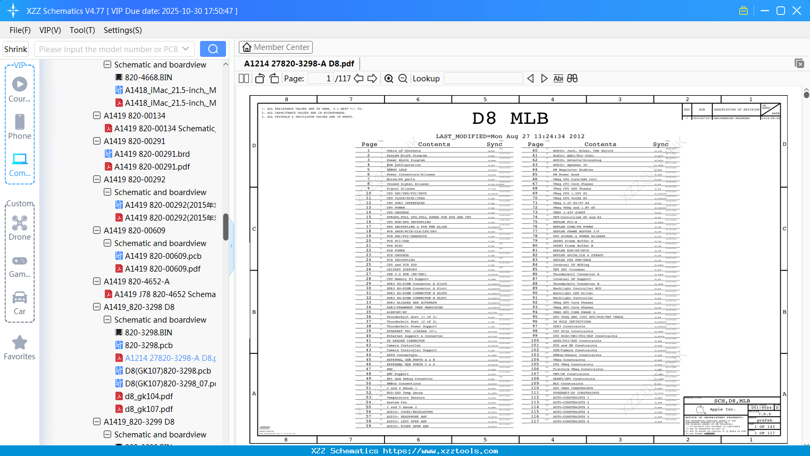Collapse the A1419_820-3298 D8 node

click(97, 307)
